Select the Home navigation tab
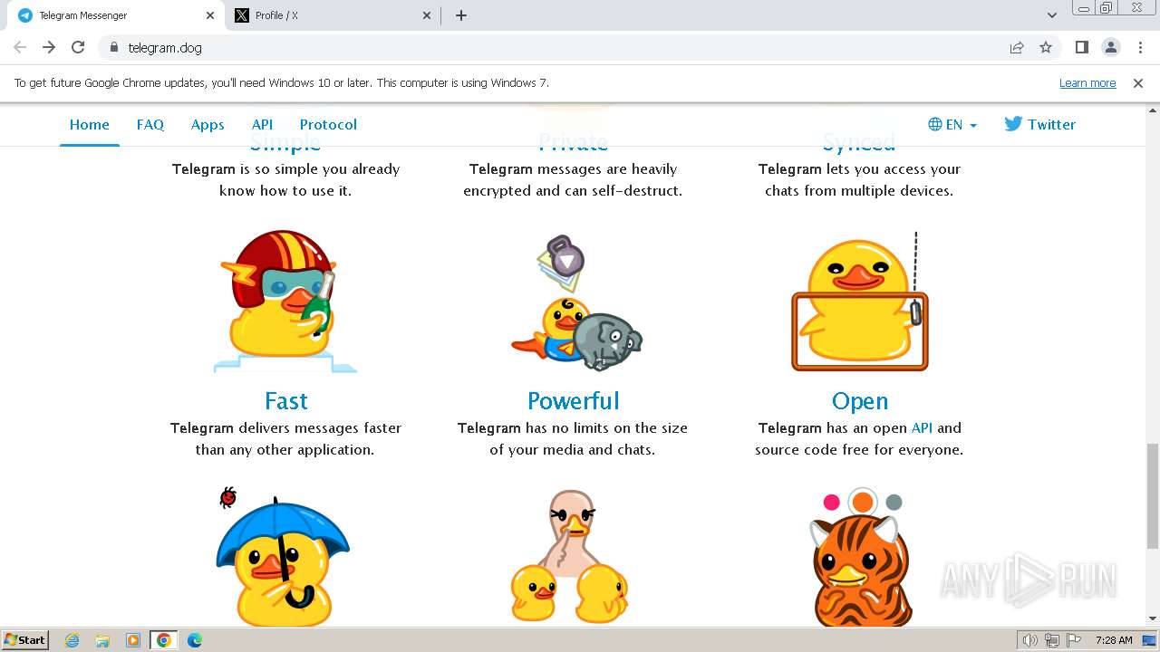The image size is (1160, 652). [90, 125]
